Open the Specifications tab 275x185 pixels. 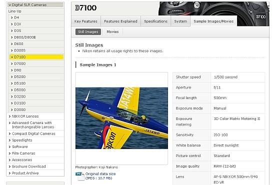tap(155, 21)
